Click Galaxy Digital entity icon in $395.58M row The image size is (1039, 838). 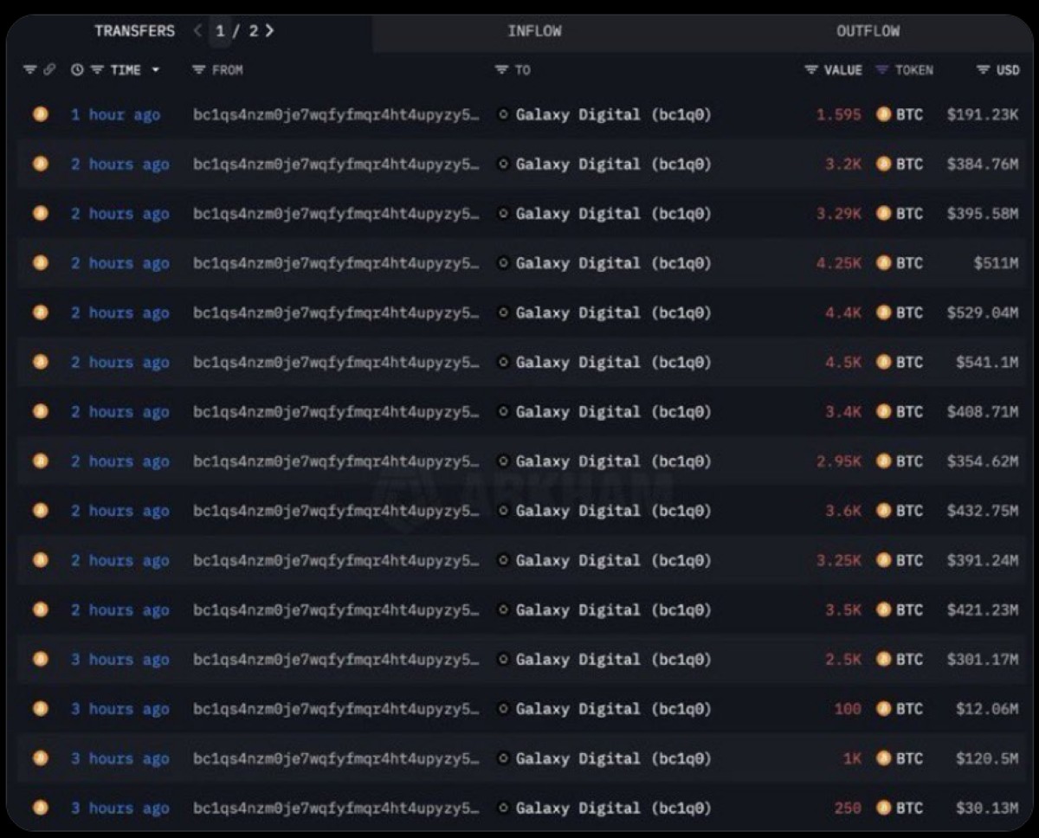503,213
